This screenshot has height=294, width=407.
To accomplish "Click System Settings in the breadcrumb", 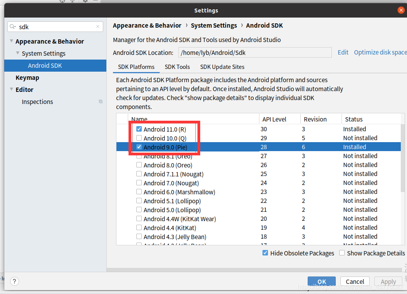I will (x=214, y=25).
